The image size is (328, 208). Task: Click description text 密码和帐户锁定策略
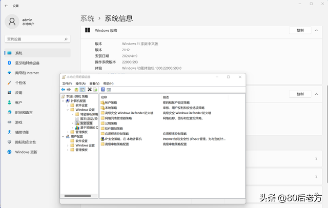pos(176,102)
